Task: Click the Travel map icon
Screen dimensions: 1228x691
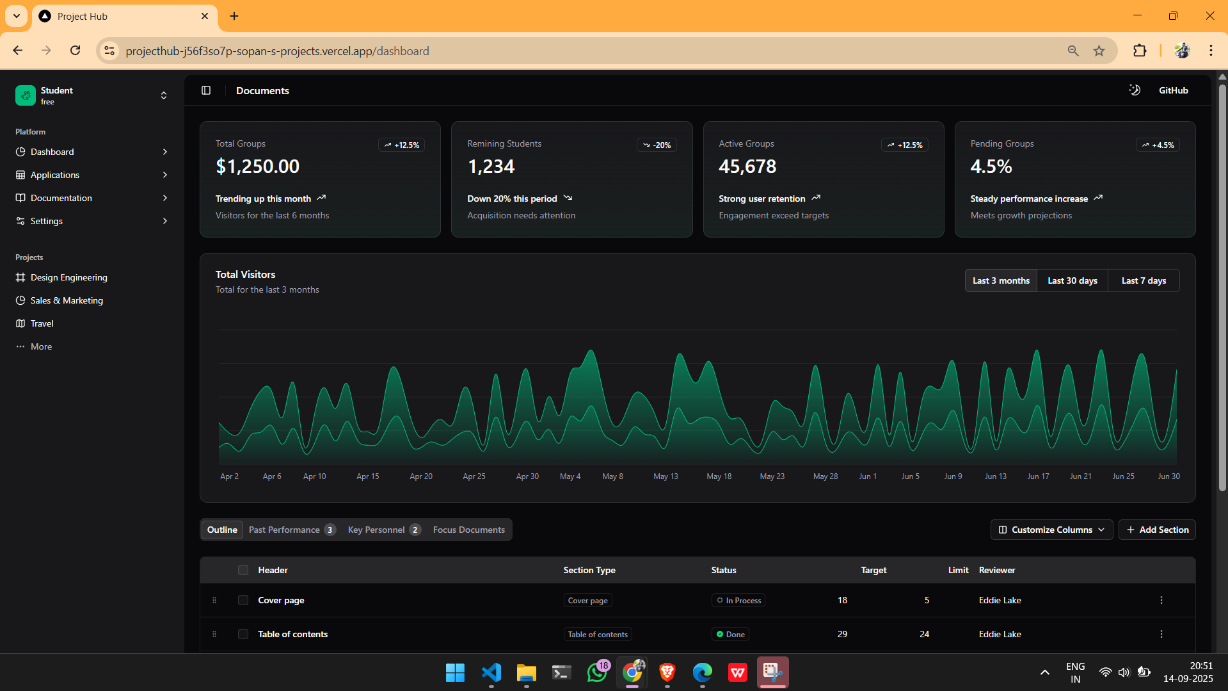Action: click(x=20, y=323)
